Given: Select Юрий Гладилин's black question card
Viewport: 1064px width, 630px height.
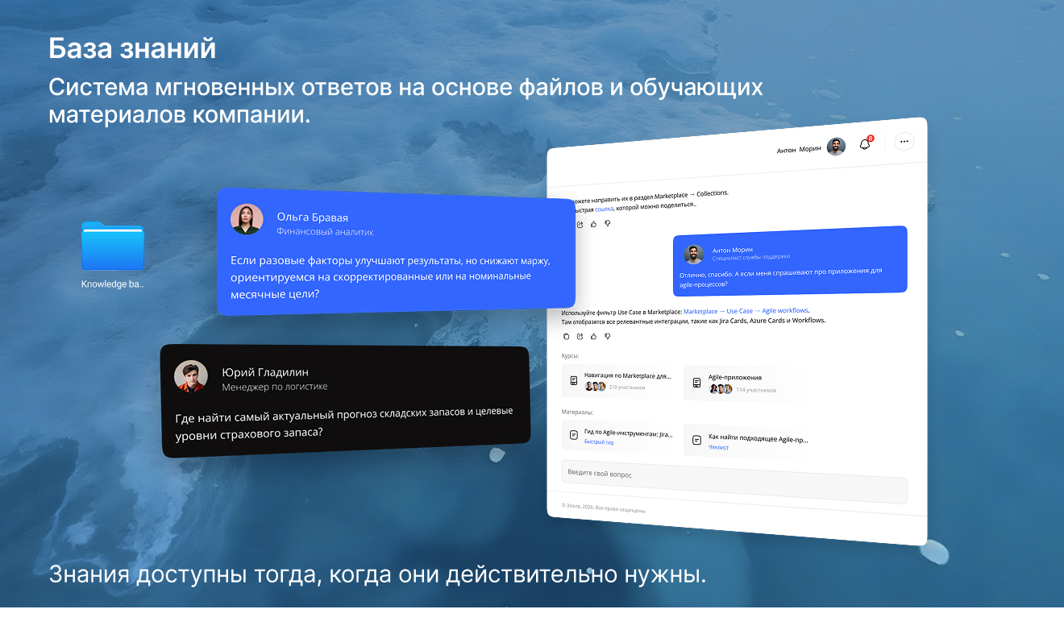Looking at the screenshot, I should [x=345, y=400].
